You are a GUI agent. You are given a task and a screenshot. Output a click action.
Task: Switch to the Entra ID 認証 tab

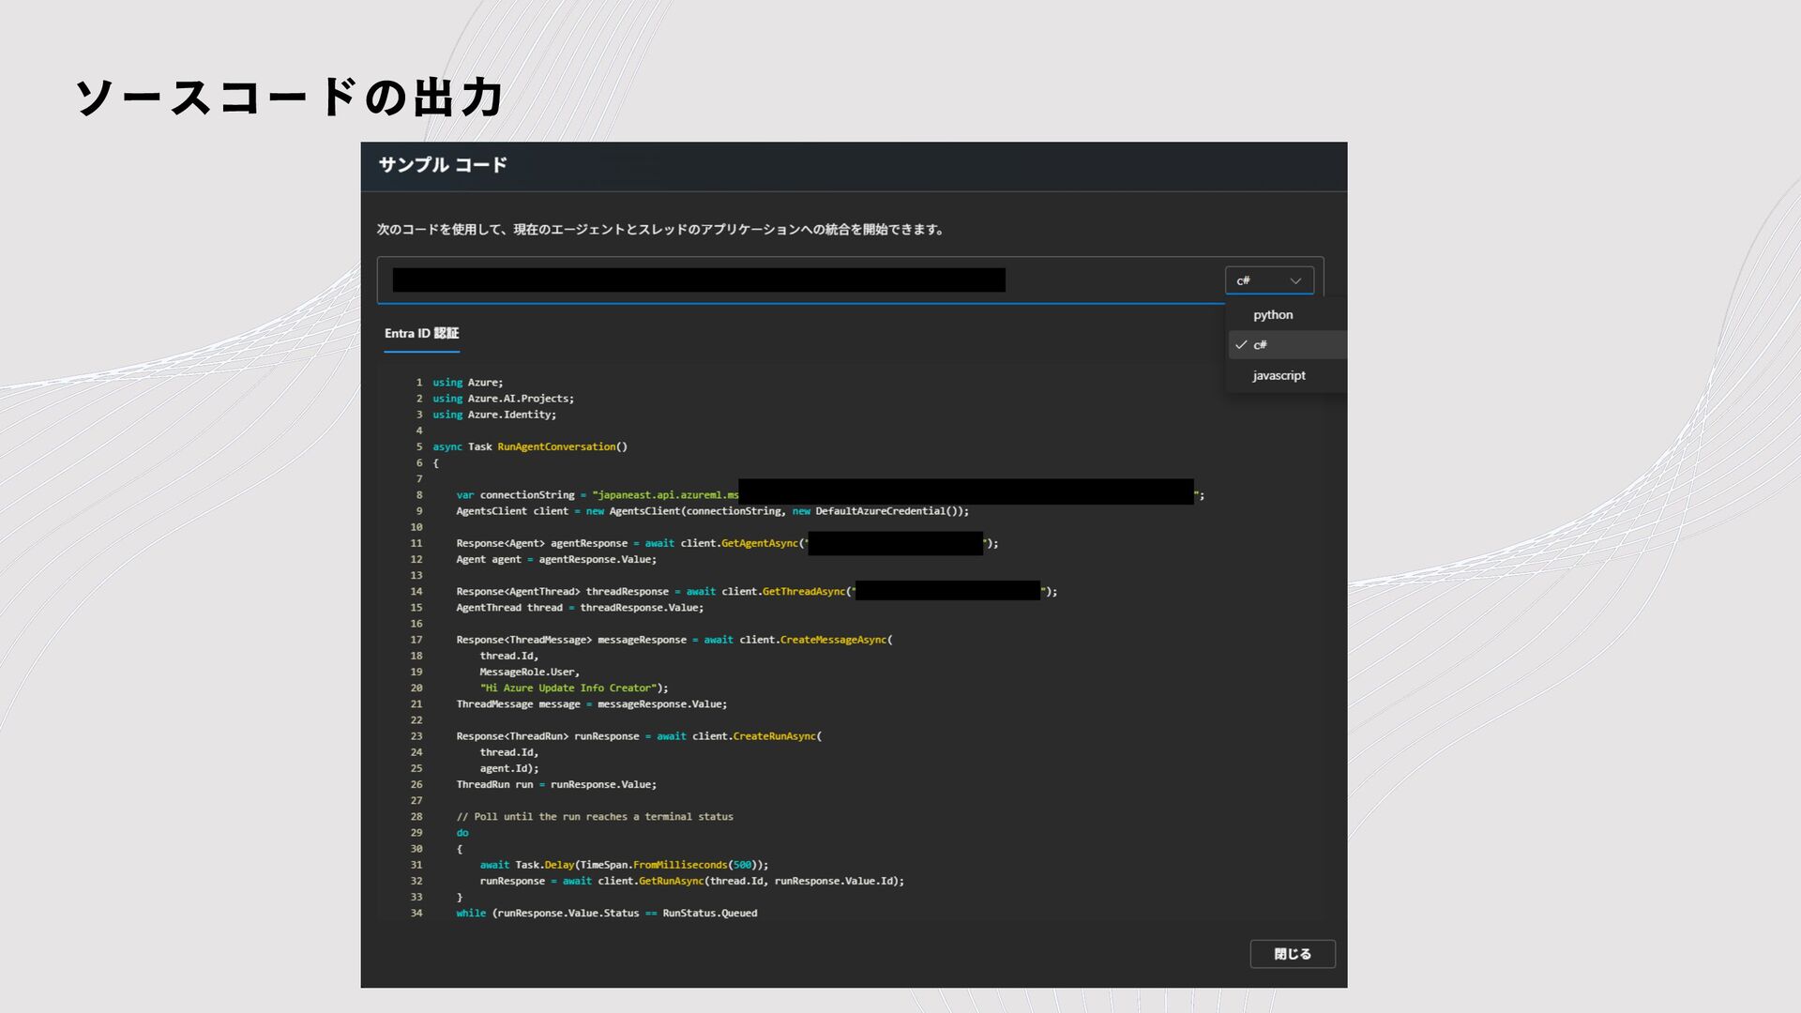421,334
